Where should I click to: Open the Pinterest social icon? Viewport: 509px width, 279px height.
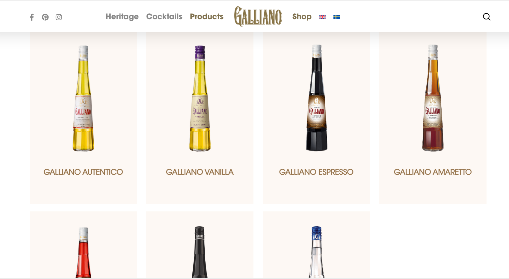coord(45,17)
